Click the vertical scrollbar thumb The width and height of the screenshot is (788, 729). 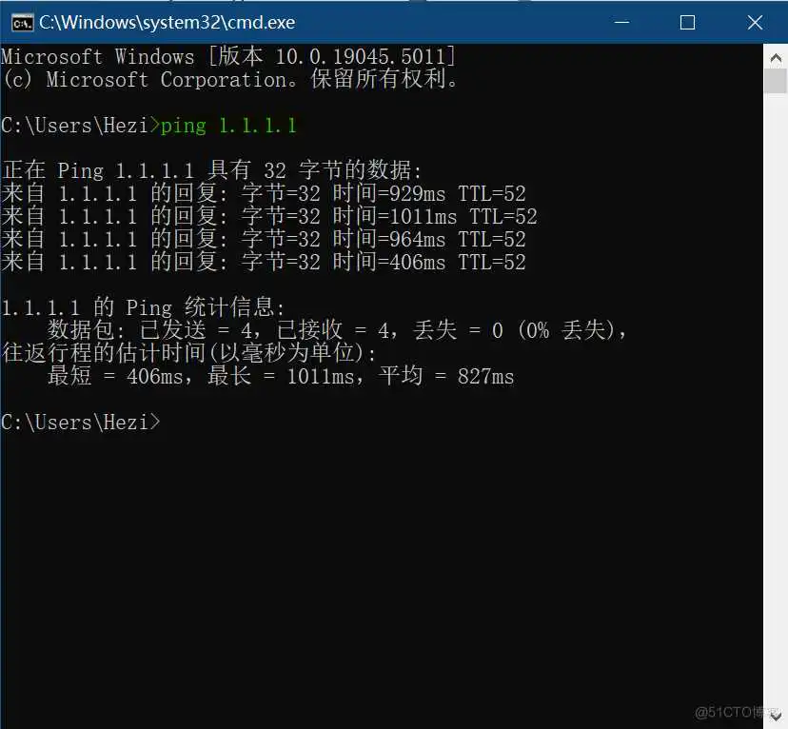click(x=776, y=81)
